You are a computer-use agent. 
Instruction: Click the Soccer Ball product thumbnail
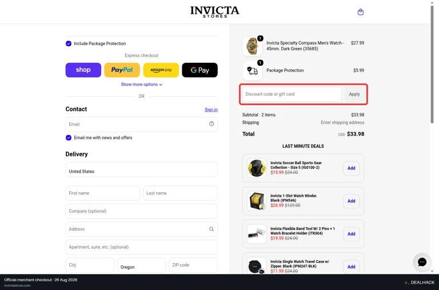pyautogui.click(x=257, y=168)
